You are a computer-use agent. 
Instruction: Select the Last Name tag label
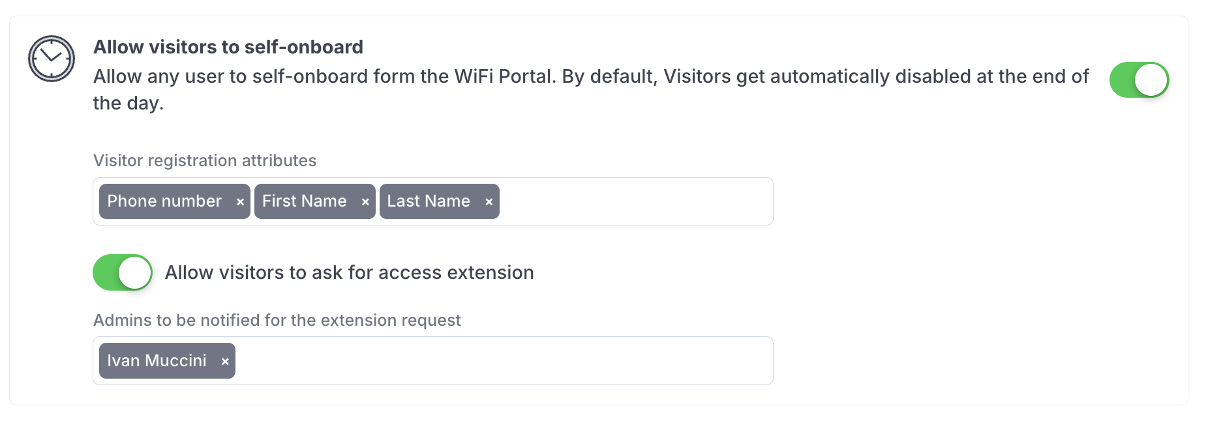click(x=429, y=201)
